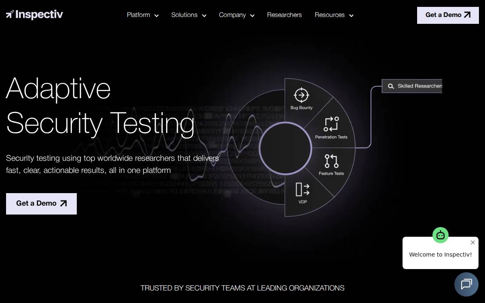Click the Inspectiv logo
485x303 pixels.
(34, 15)
